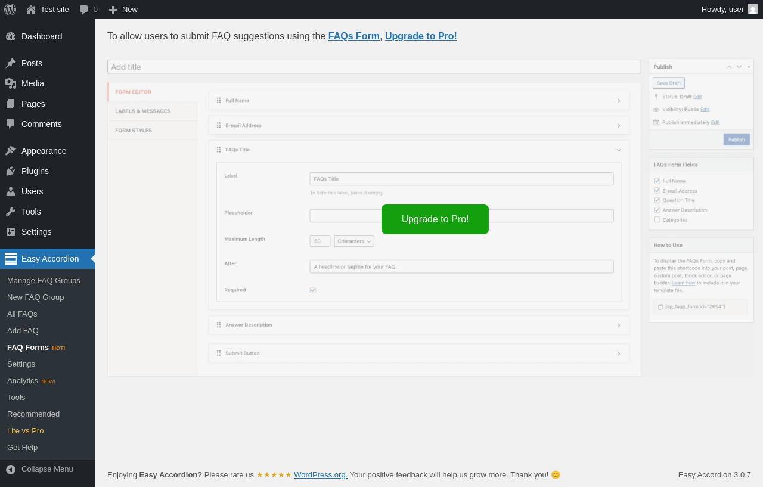Open the comments bubble in admin bar
Image resolution: width=763 pixels, height=487 pixels.
(x=84, y=10)
